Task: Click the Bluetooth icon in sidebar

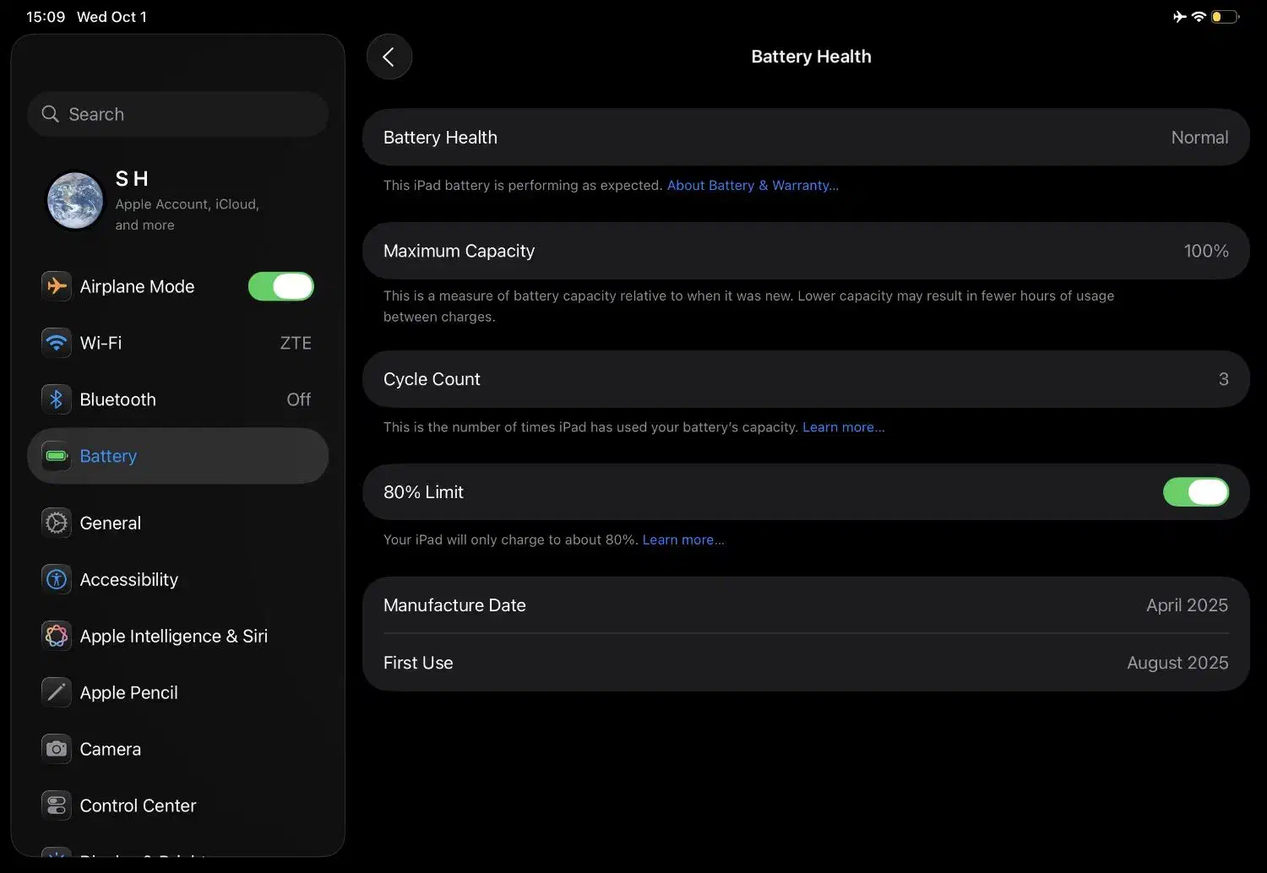Action: (x=57, y=399)
